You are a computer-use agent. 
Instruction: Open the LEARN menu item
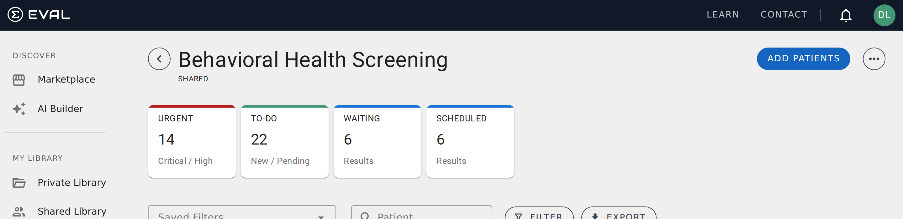722,15
